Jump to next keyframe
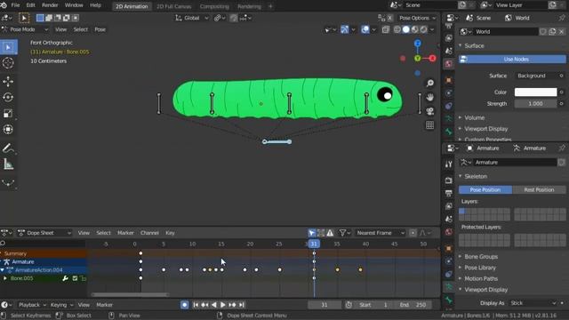 232,305
